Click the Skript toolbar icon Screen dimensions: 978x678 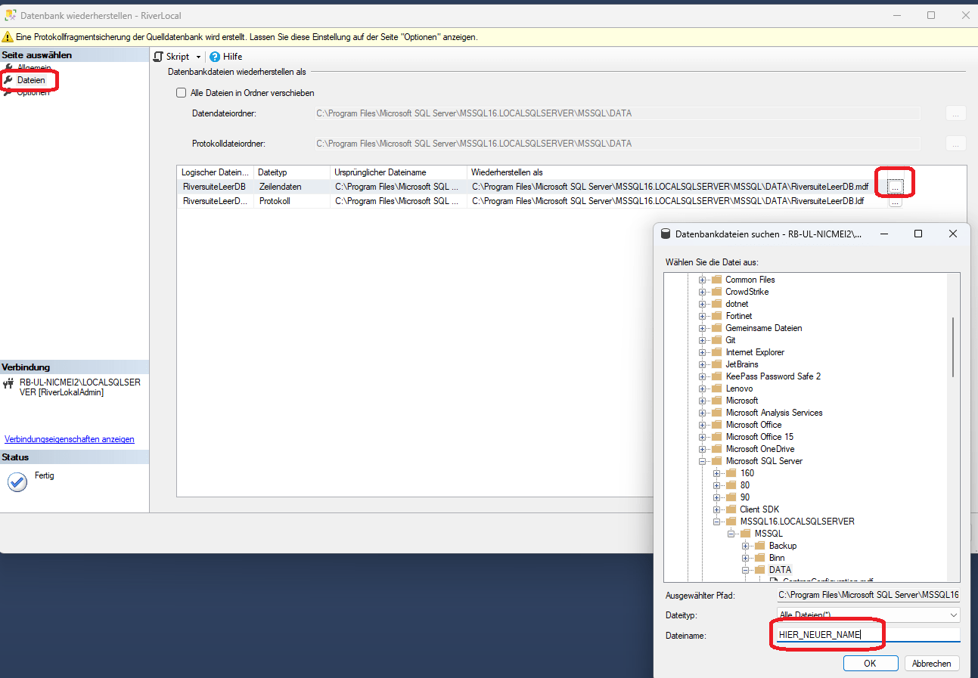159,57
